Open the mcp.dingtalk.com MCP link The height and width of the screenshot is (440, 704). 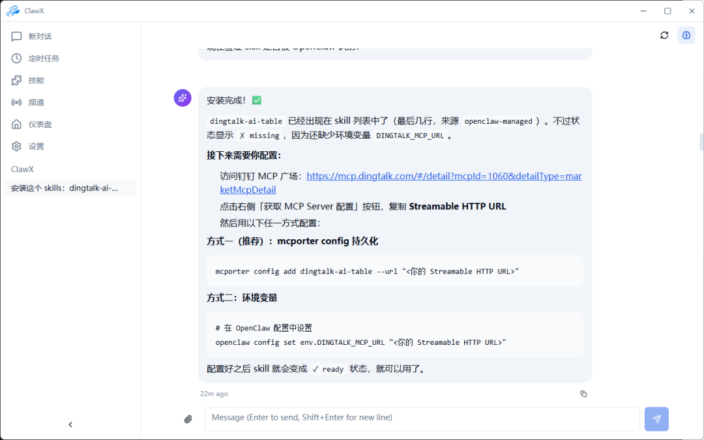point(400,183)
